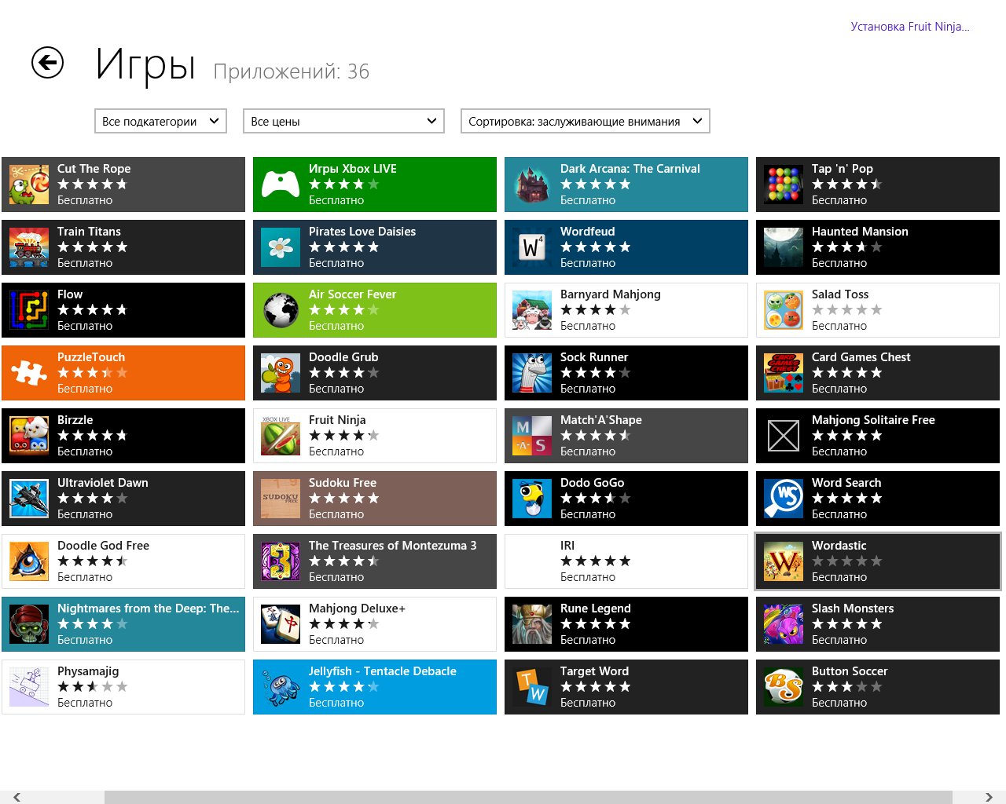This screenshot has height=804, width=1006.
Task: Click 'Установка Fruit Ninja...' status link
Action: click(x=910, y=27)
